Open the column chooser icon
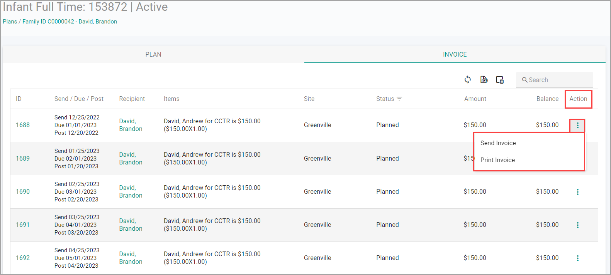The width and height of the screenshot is (611, 275). (500, 80)
